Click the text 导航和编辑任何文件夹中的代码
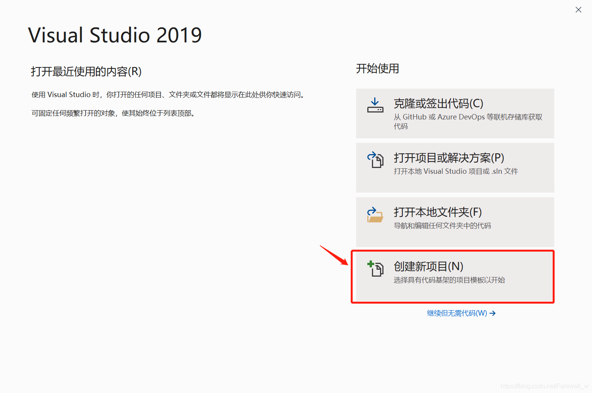The width and height of the screenshot is (592, 393). (x=442, y=226)
